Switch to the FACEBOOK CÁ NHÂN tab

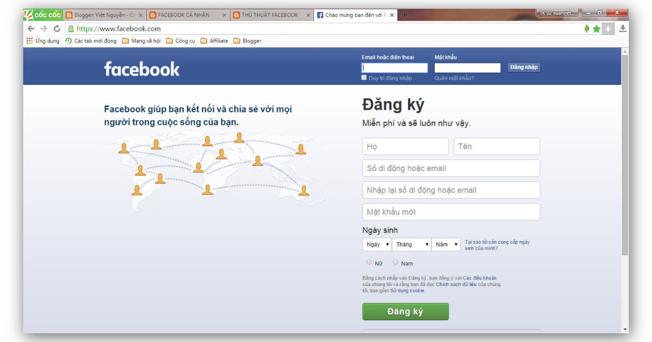(185, 15)
